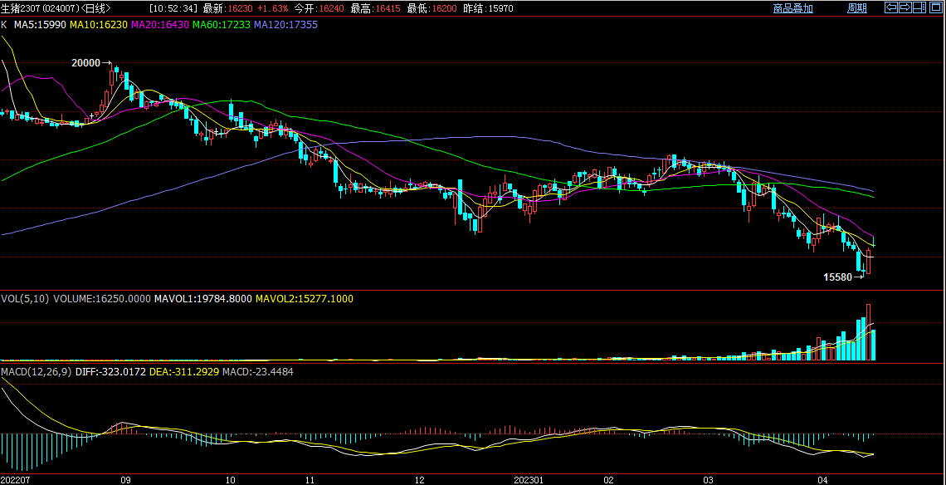Click the 15580 low price marker

[837, 277]
